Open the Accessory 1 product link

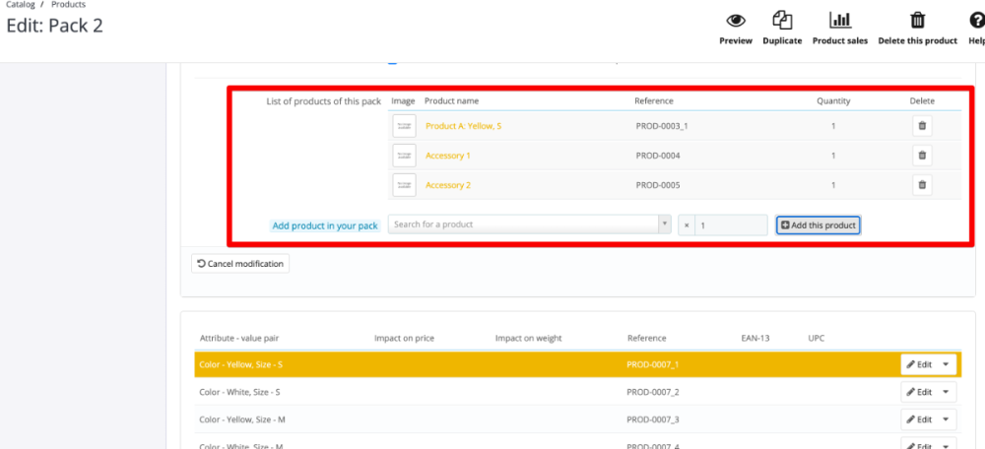pyautogui.click(x=448, y=156)
